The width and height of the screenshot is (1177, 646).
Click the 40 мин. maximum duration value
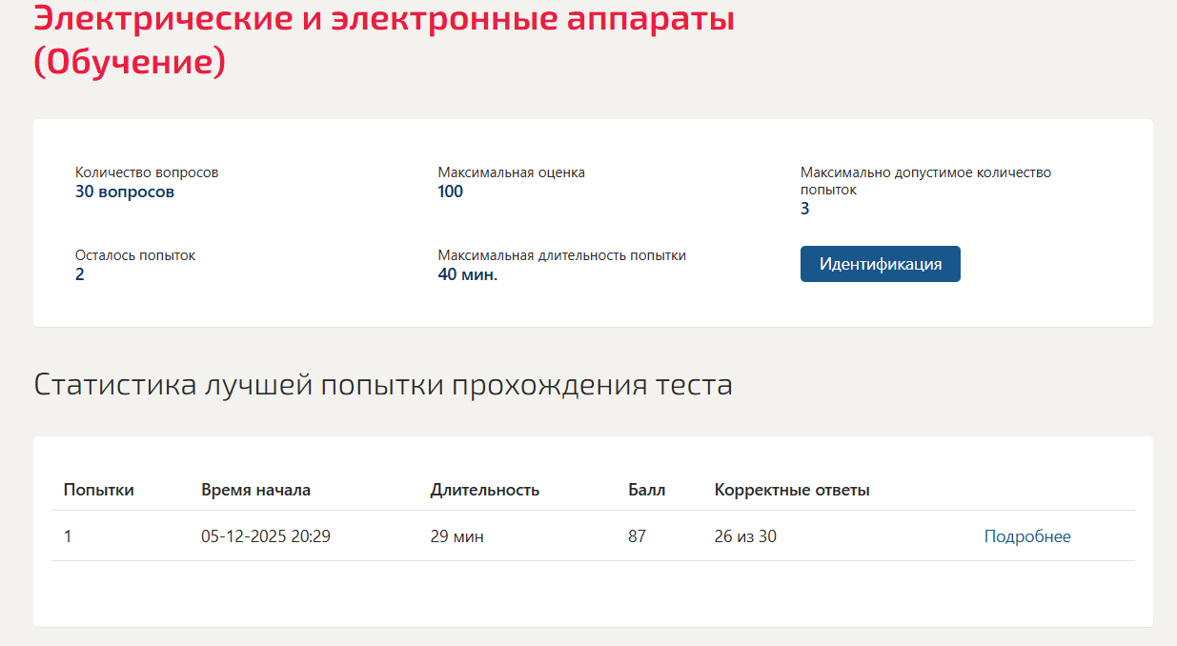click(468, 274)
